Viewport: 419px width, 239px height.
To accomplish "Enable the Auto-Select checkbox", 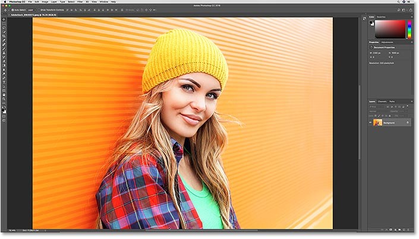I will point(12,10).
